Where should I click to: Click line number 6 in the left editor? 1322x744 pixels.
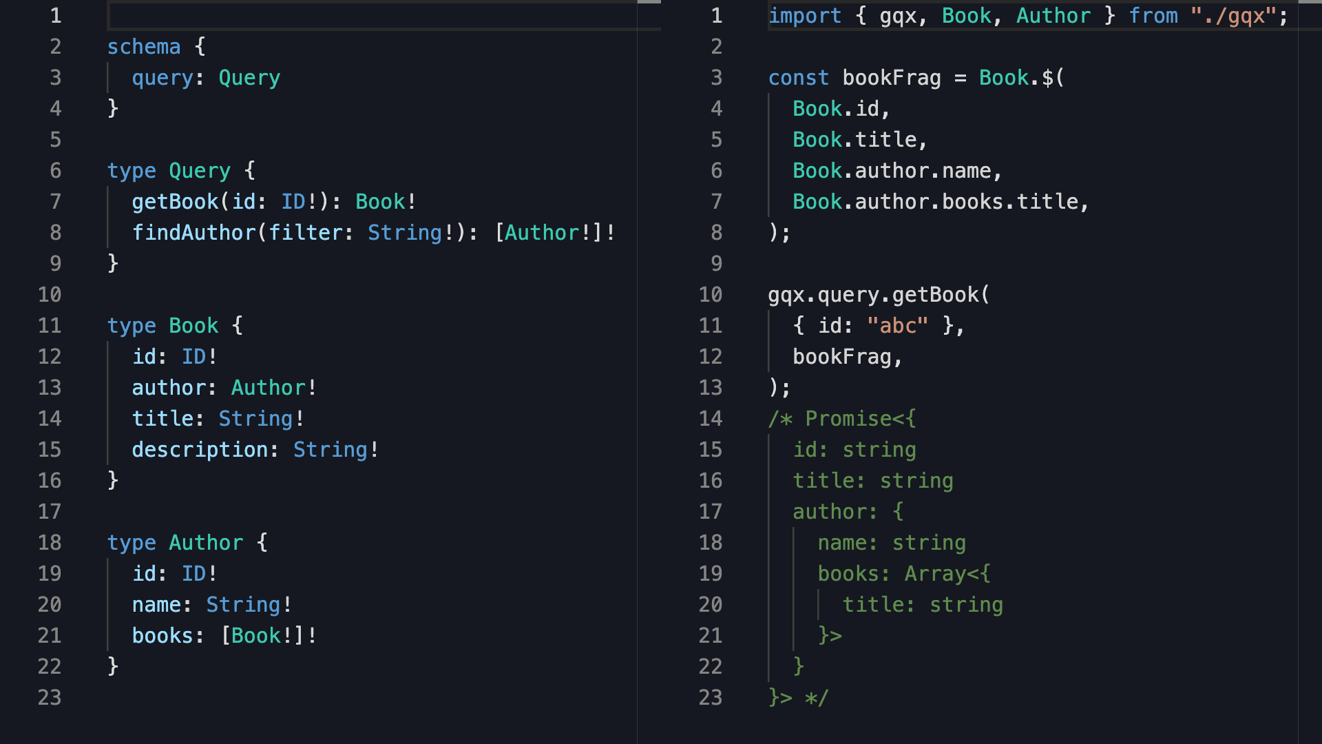pos(55,171)
